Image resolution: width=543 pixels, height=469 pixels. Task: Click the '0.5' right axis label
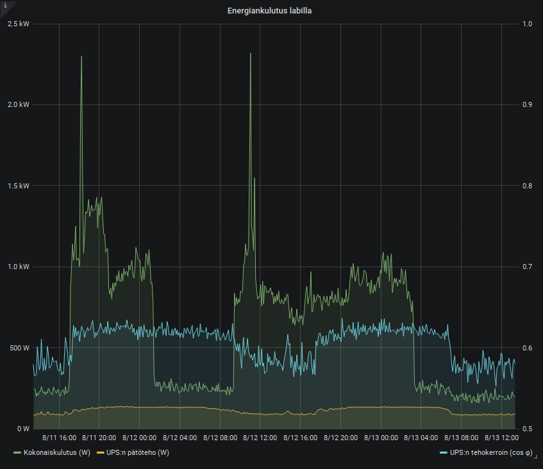pyautogui.click(x=527, y=429)
